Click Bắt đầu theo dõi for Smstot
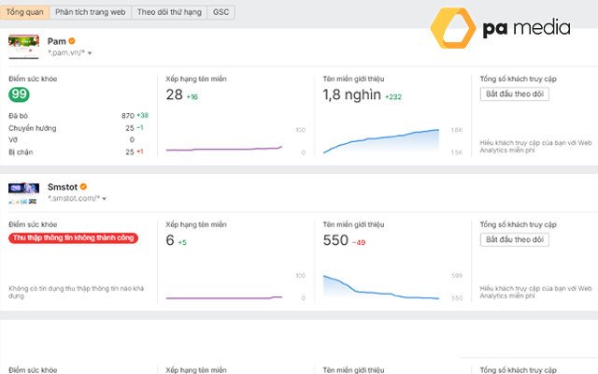This screenshot has width=598, height=374. point(514,240)
